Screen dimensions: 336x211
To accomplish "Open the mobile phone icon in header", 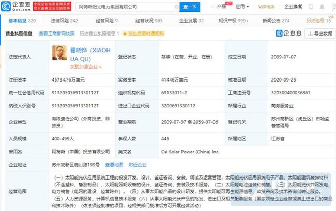I will [x=311, y=7].
